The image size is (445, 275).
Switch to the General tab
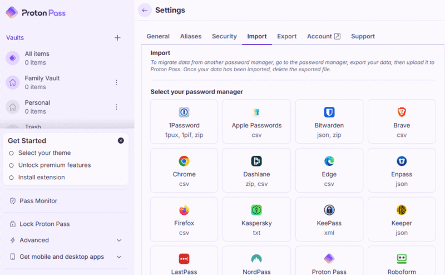(158, 36)
